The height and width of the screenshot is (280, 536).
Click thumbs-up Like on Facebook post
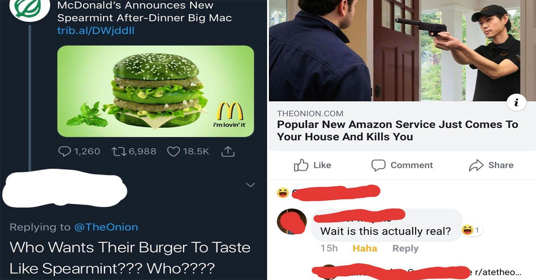pos(313,165)
